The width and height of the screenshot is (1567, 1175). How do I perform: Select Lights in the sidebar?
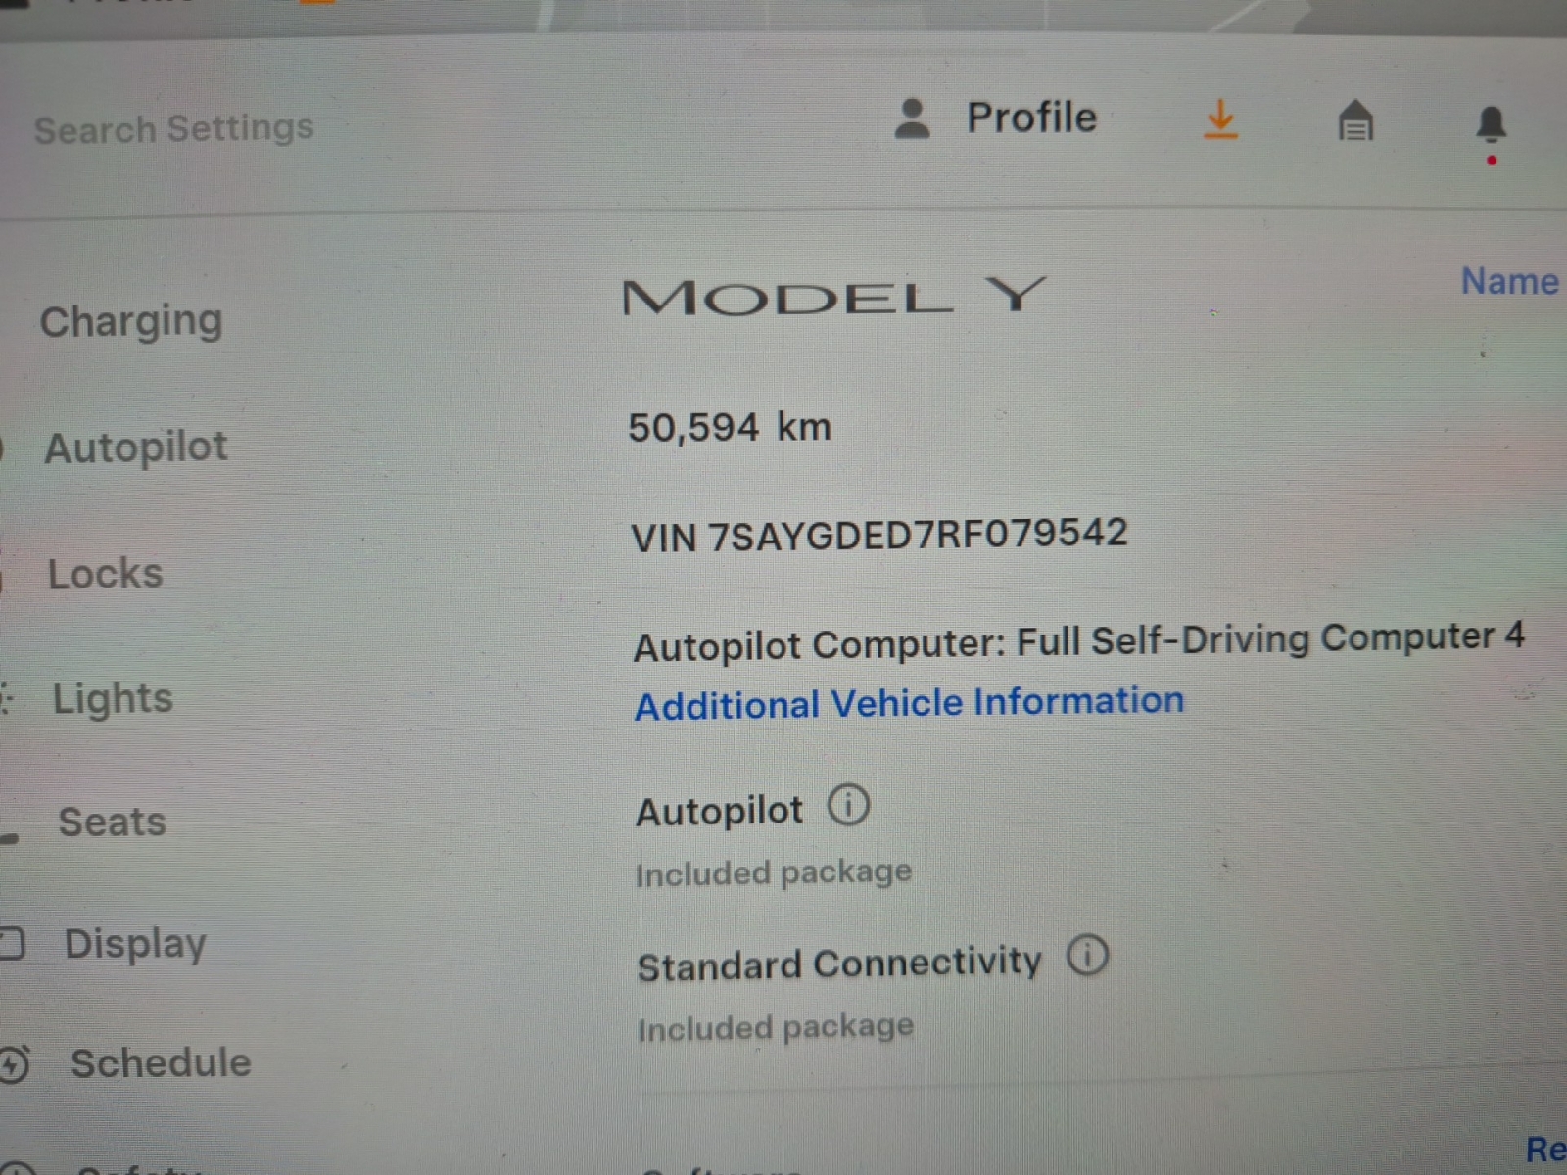113,699
